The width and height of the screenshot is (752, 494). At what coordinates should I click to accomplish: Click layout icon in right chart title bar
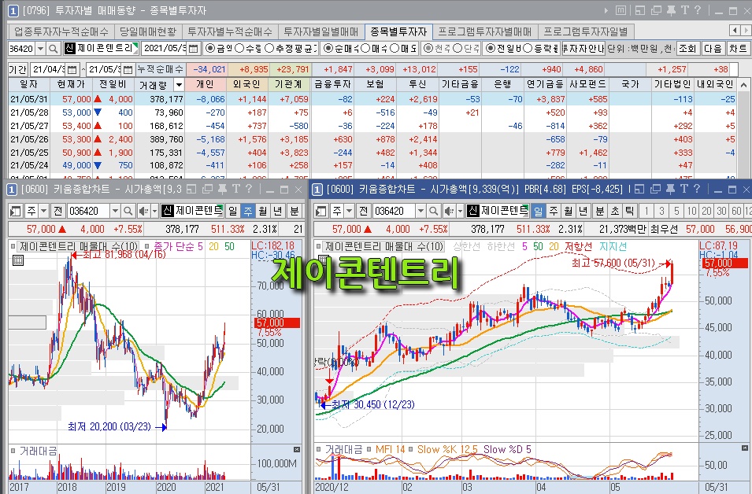[x=639, y=190]
